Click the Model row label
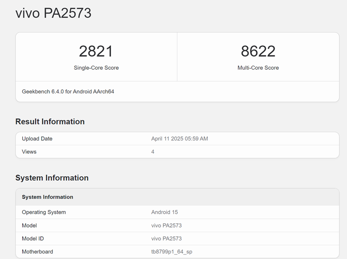The height and width of the screenshot is (259, 347). coord(29,225)
